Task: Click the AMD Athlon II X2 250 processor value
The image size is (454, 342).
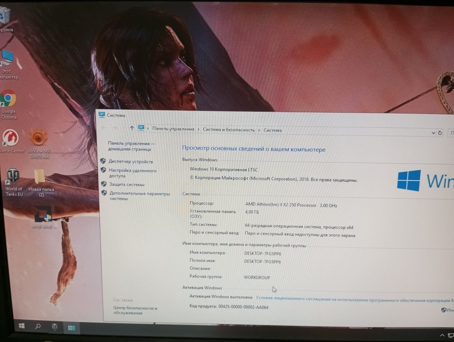Action: coord(291,205)
